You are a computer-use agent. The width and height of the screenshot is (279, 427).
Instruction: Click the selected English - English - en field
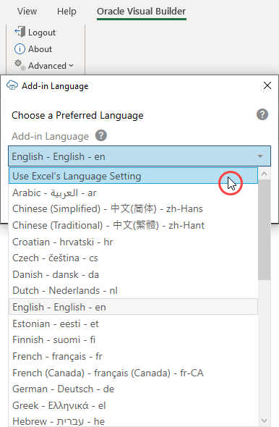pyautogui.click(x=139, y=156)
